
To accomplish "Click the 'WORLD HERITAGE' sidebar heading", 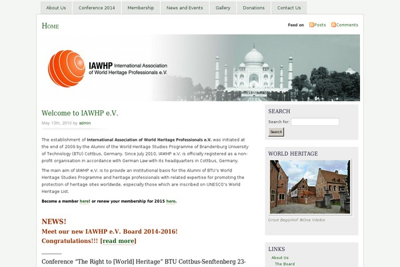I will click(293, 154).
